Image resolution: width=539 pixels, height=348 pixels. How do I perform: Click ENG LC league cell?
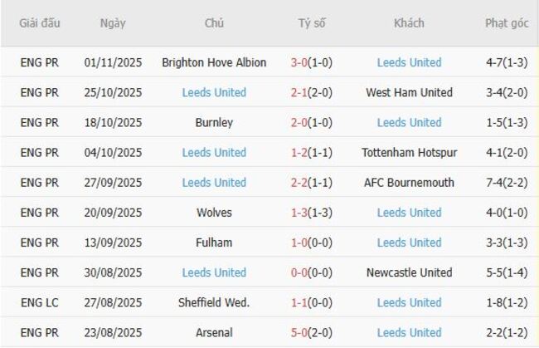(40, 302)
